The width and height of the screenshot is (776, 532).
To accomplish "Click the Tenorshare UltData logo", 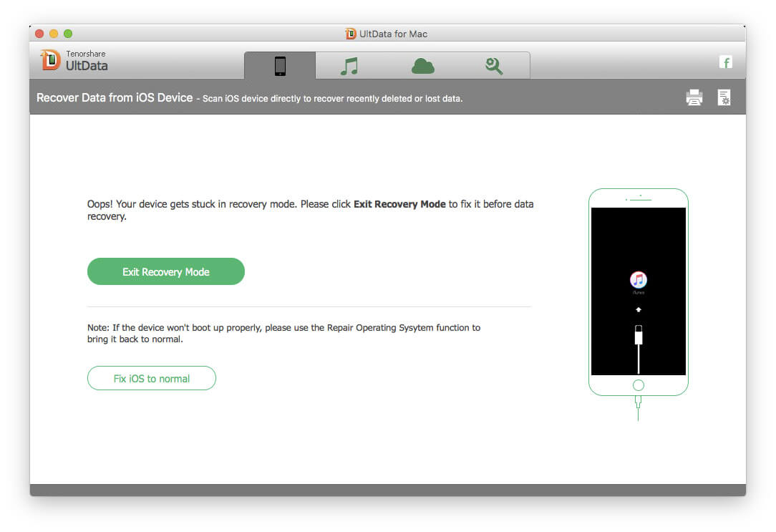I will (x=74, y=61).
